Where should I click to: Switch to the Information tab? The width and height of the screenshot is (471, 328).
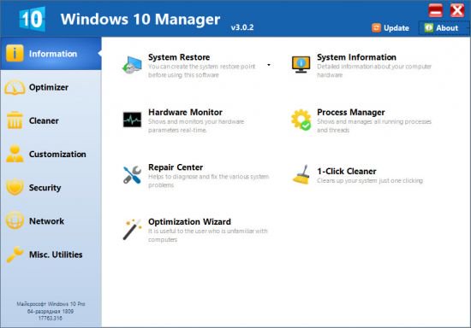tap(51, 54)
